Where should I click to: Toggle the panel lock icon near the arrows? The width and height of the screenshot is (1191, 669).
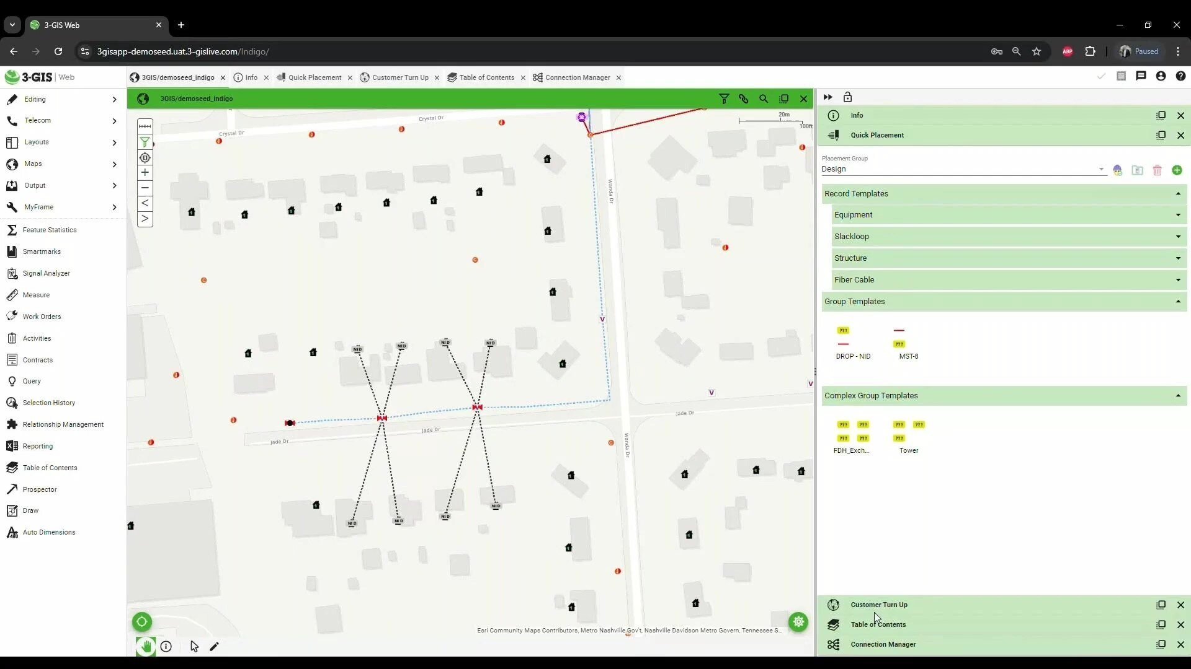847,97
